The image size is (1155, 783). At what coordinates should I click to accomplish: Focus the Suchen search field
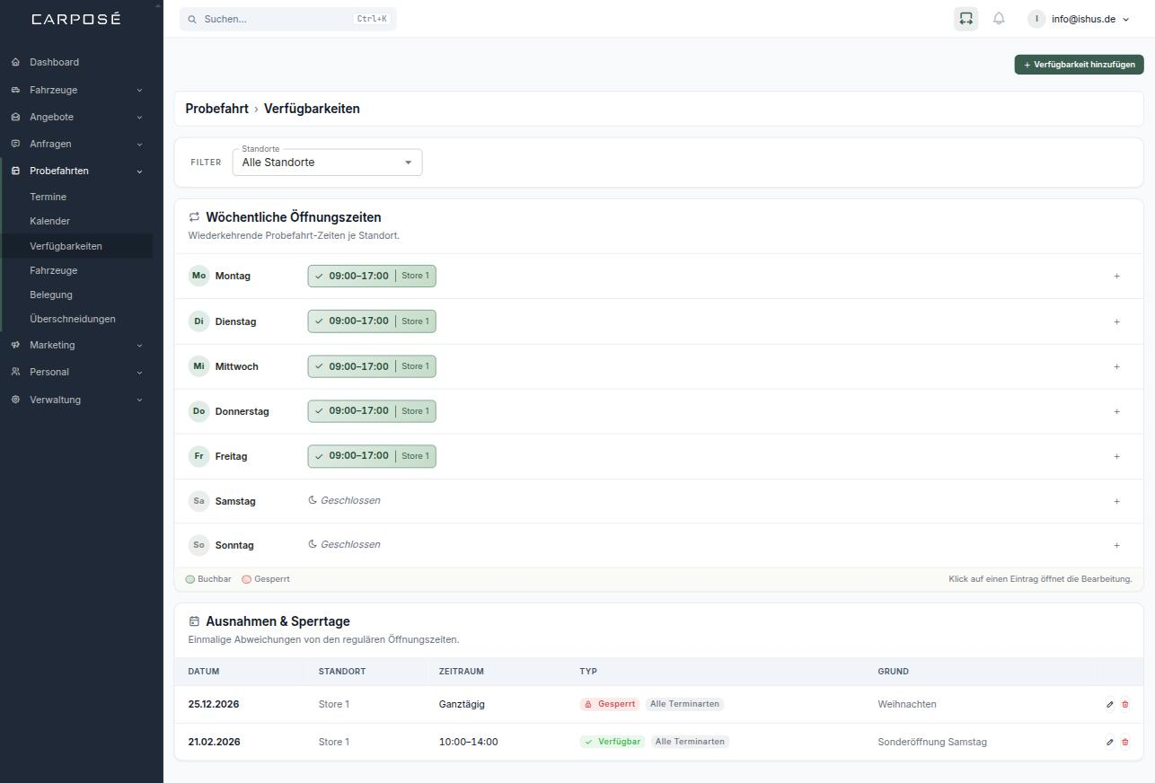coord(288,19)
